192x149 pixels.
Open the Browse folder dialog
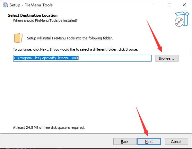click(167, 58)
